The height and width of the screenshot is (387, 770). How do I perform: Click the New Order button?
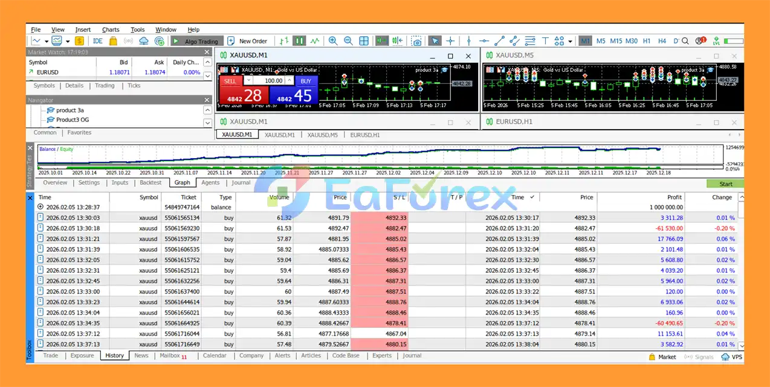coord(248,41)
